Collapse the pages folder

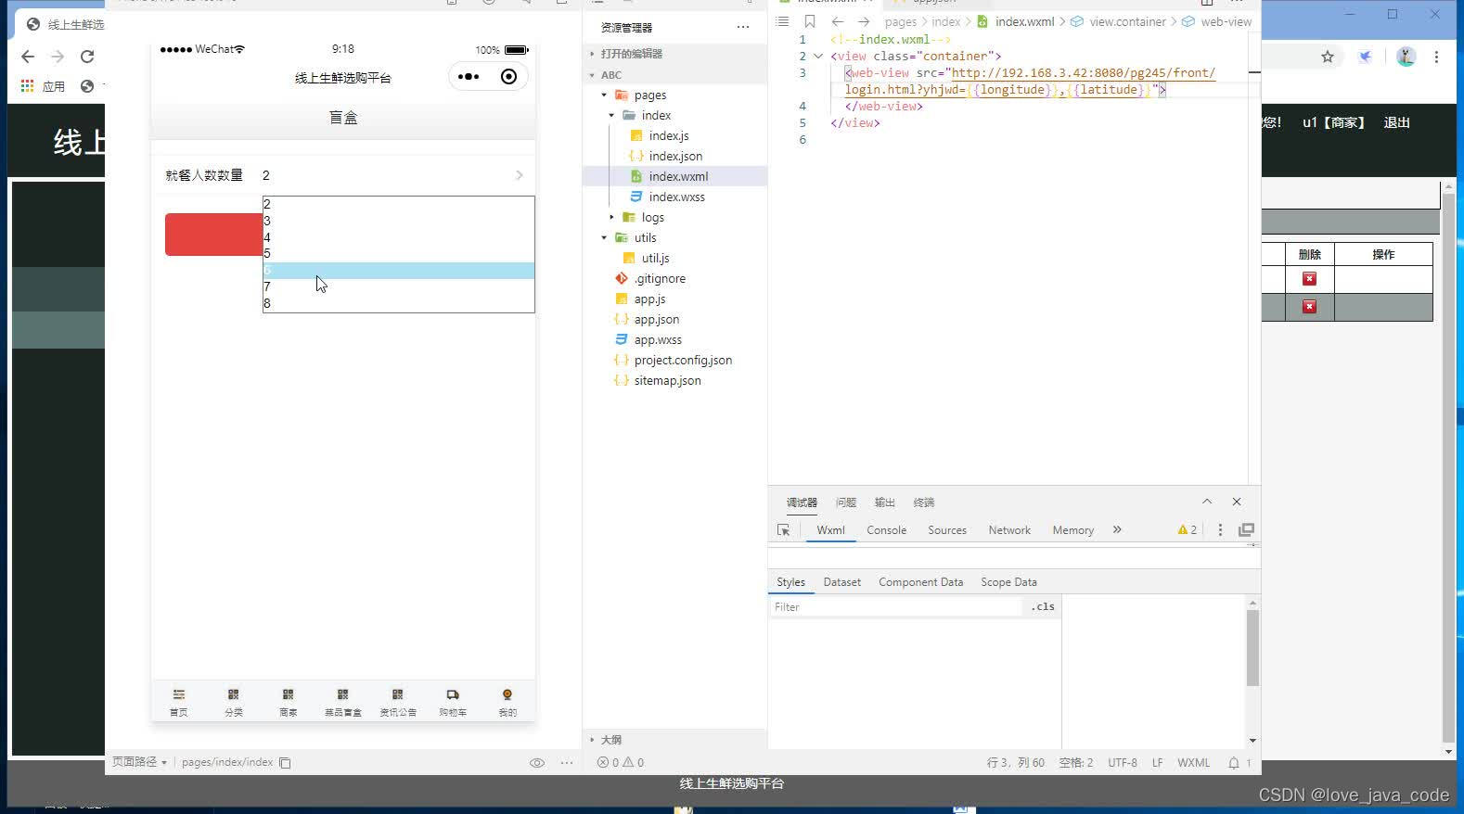coord(604,95)
